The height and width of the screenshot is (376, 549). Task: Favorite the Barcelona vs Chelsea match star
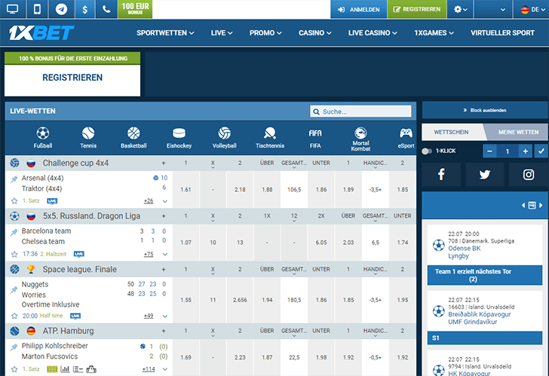[x=14, y=254]
